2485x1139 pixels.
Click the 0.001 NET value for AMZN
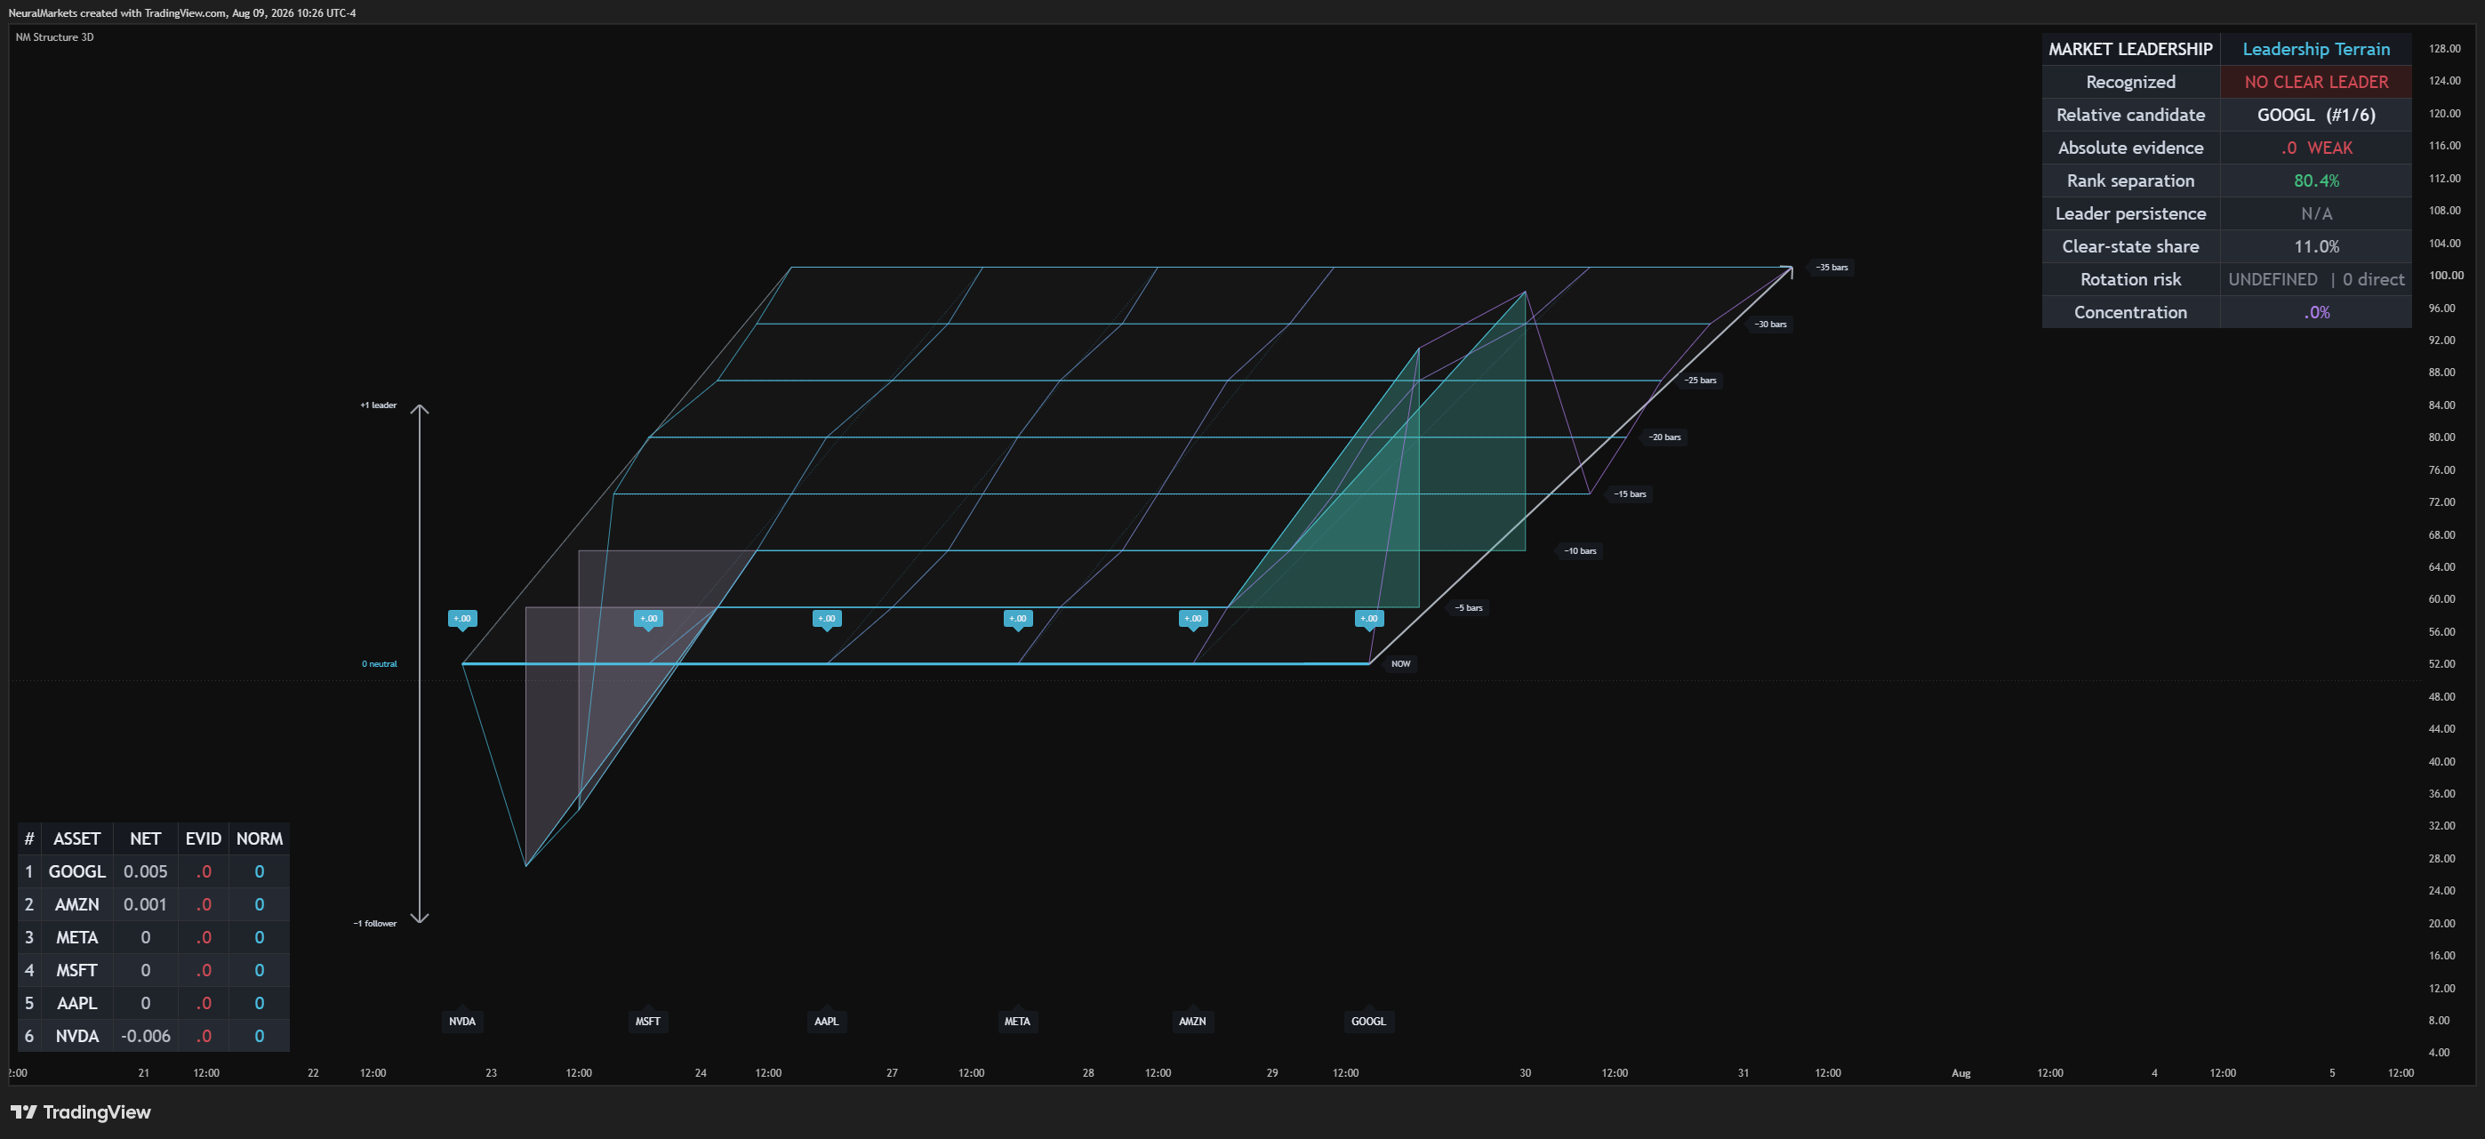pyautogui.click(x=146, y=903)
